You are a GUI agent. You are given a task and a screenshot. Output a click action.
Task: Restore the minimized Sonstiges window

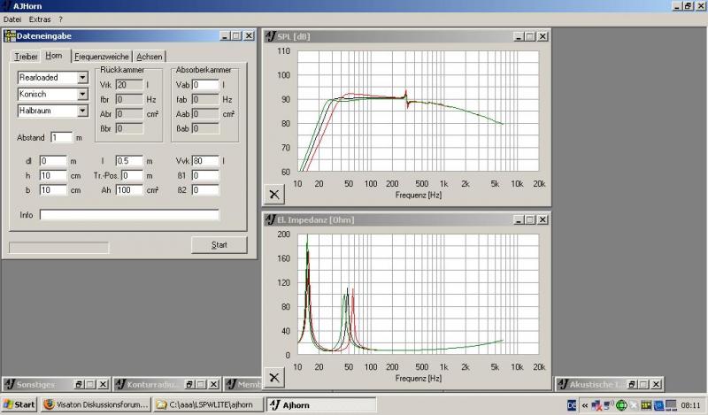click(78, 384)
